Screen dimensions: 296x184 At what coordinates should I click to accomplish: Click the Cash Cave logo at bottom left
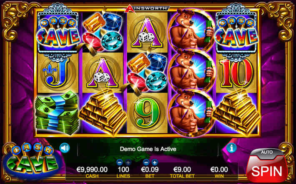coord(31,160)
